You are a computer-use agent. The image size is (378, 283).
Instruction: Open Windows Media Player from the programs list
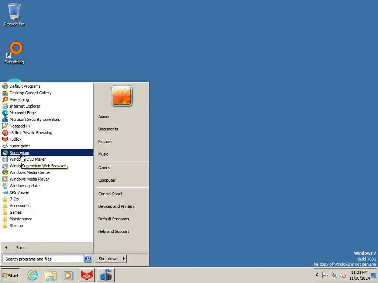pyautogui.click(x=47, y=179)
